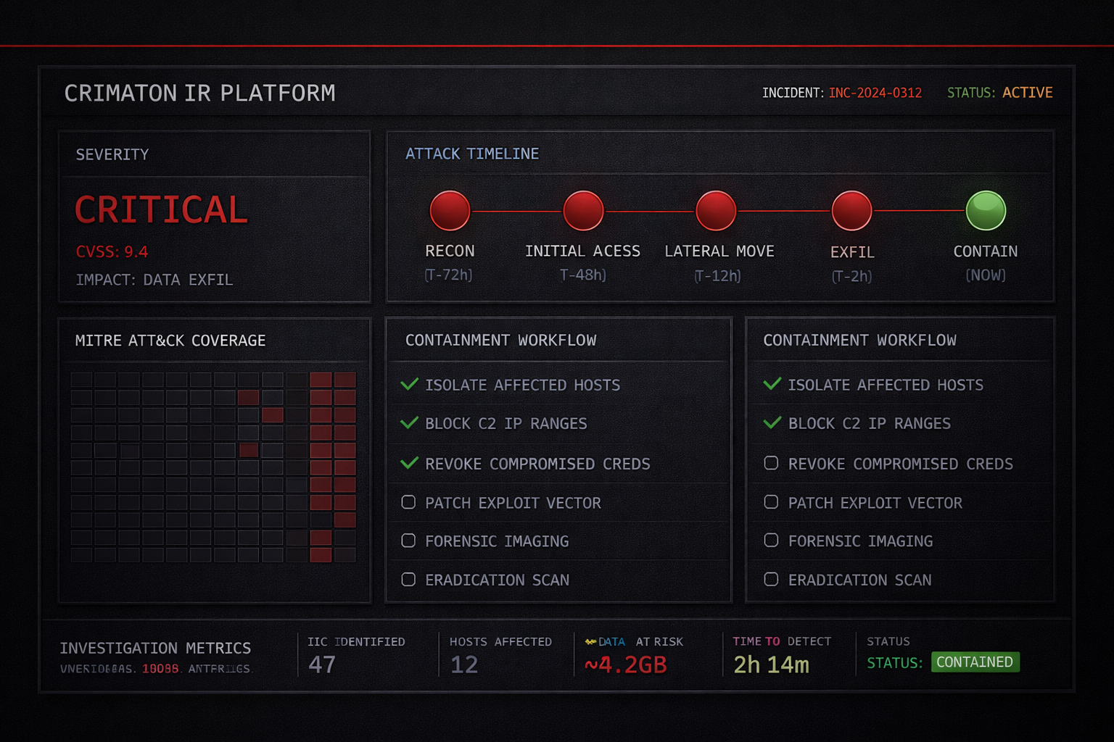Image resolution: width=1114 pixels, height=742 pixels.
Task: Check Eradication Scan in the middle workflow panel
Action: 409,580
